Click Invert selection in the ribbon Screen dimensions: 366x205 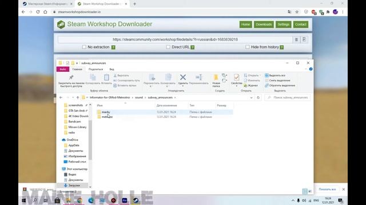click(x=280, y=85)
